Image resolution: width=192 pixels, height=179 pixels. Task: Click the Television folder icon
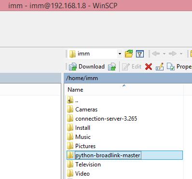click(x=70, y=165)
